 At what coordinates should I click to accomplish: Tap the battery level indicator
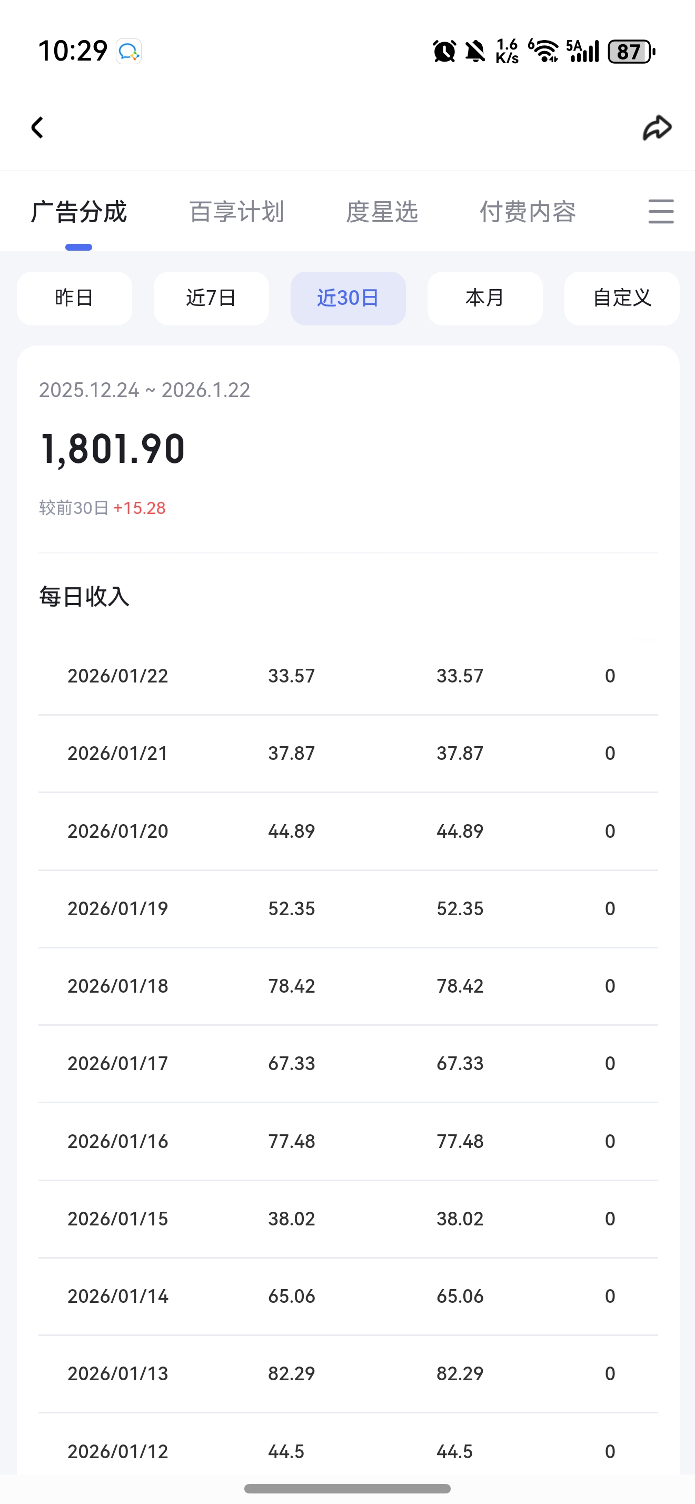click(x=631, y=52)
